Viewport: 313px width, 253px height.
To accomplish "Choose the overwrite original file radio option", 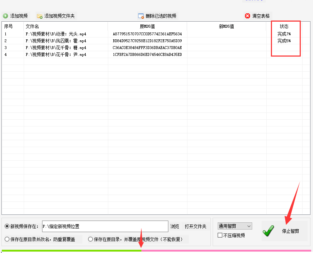I will (91, 239).
